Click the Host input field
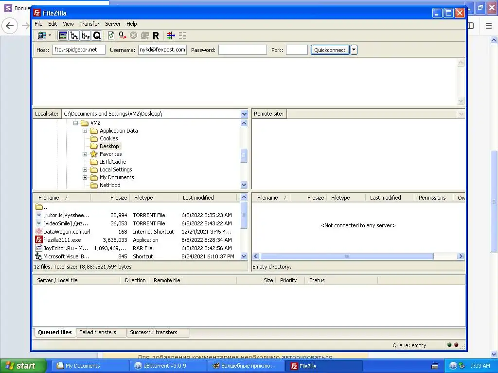 (79, 50)
